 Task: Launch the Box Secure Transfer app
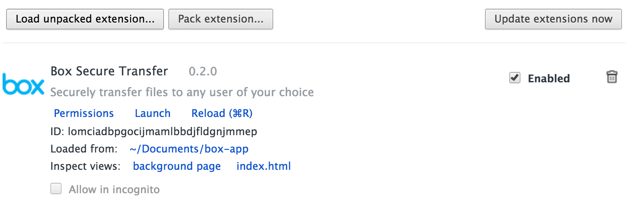(153, 113)
